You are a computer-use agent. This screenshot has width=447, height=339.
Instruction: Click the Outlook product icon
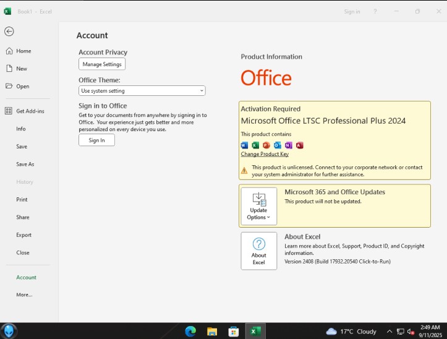(278, 145)
